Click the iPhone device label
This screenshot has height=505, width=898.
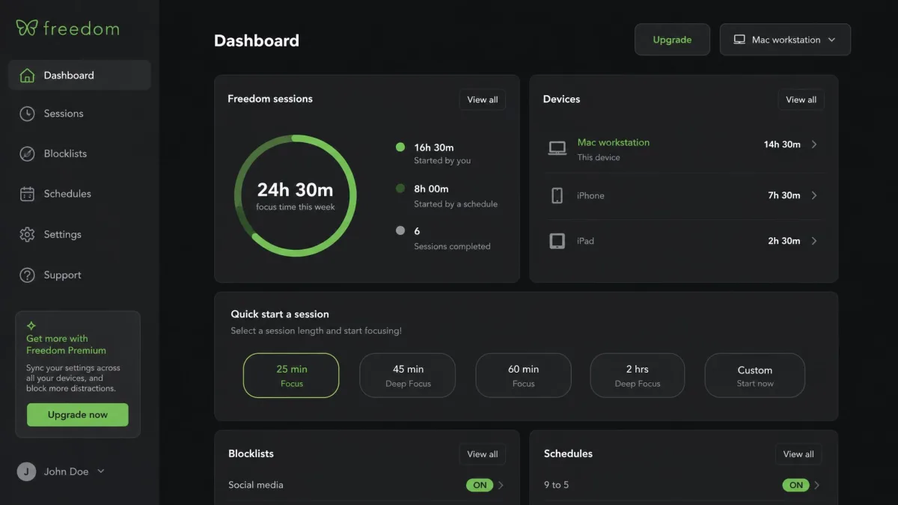point(590,195)
